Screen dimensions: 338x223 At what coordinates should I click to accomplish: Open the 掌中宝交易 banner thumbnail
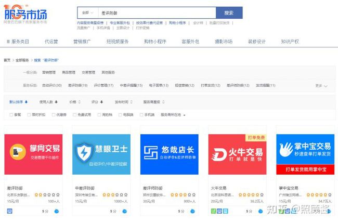[x=305, y=154]
